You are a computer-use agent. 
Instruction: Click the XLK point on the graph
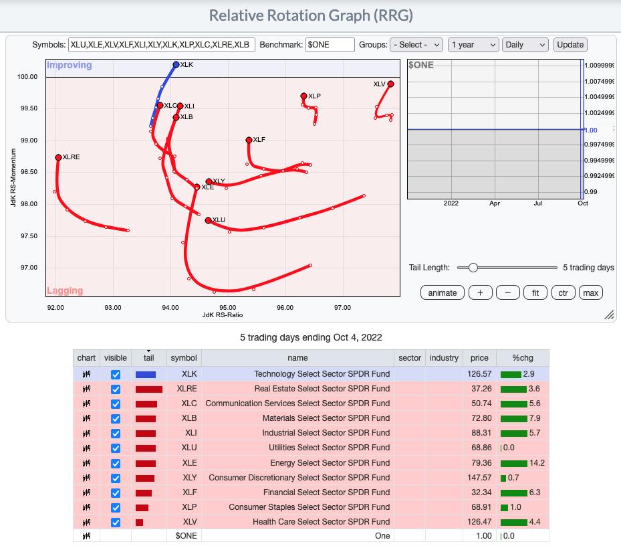[176, 65]
